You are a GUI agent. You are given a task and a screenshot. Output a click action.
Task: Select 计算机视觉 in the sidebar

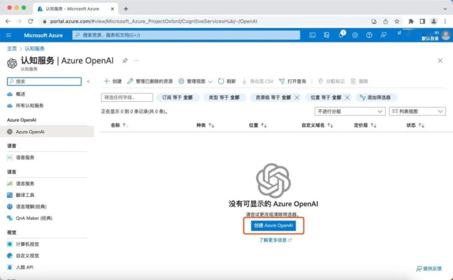[27, 244]
